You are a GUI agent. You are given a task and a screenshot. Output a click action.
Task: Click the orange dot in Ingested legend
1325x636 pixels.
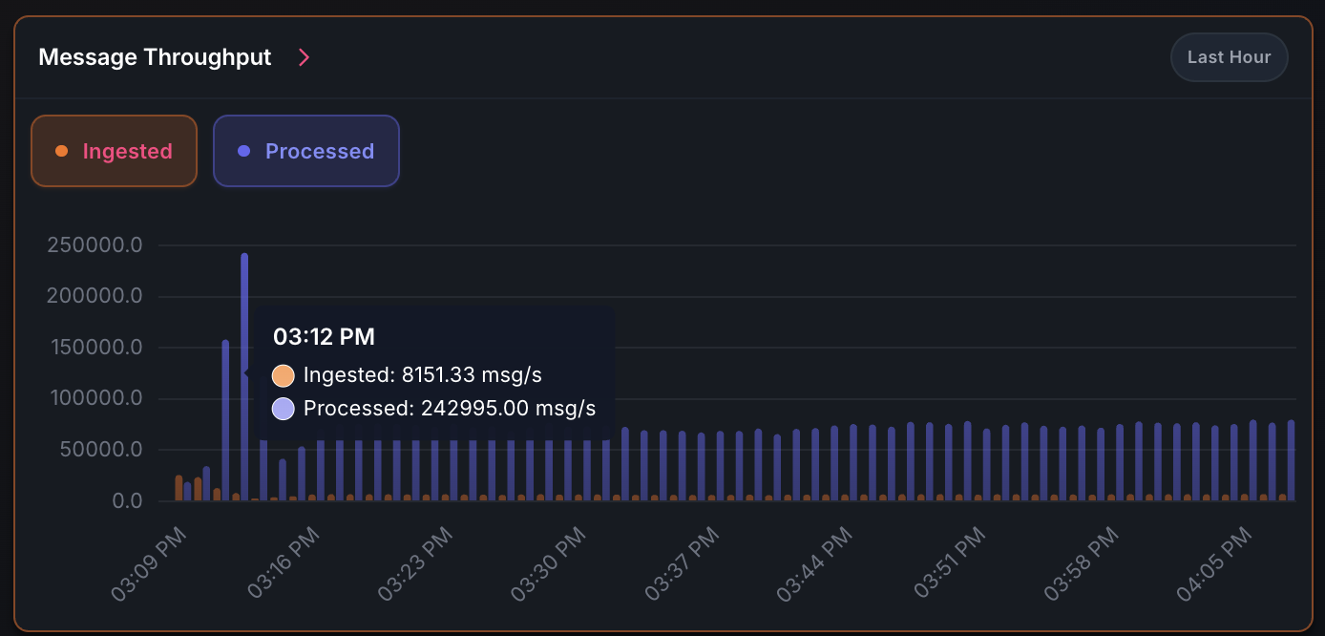pyautogui.click(x=62, y=151)
